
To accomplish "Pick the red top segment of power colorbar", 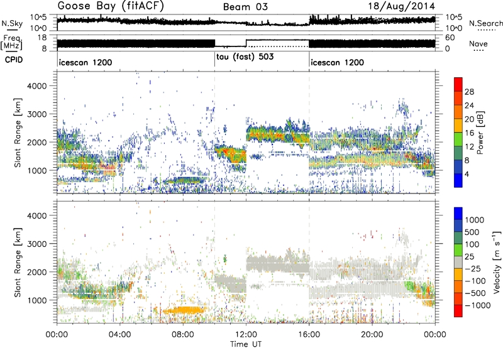I will (x=458, y=84).
